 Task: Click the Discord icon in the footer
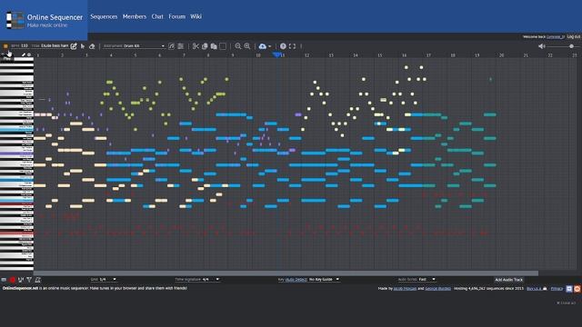pyautogui.click(x=569, y=289)
